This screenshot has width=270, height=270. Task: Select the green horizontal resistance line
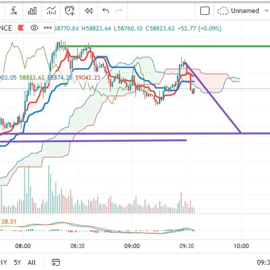(165, 46)
